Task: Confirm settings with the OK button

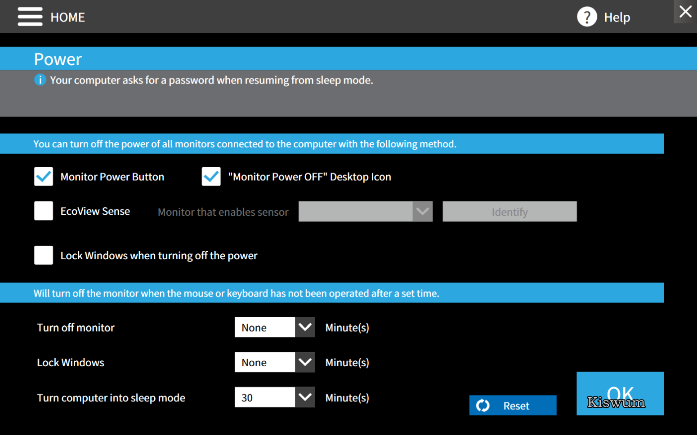Action: click(x=620, y=393)
